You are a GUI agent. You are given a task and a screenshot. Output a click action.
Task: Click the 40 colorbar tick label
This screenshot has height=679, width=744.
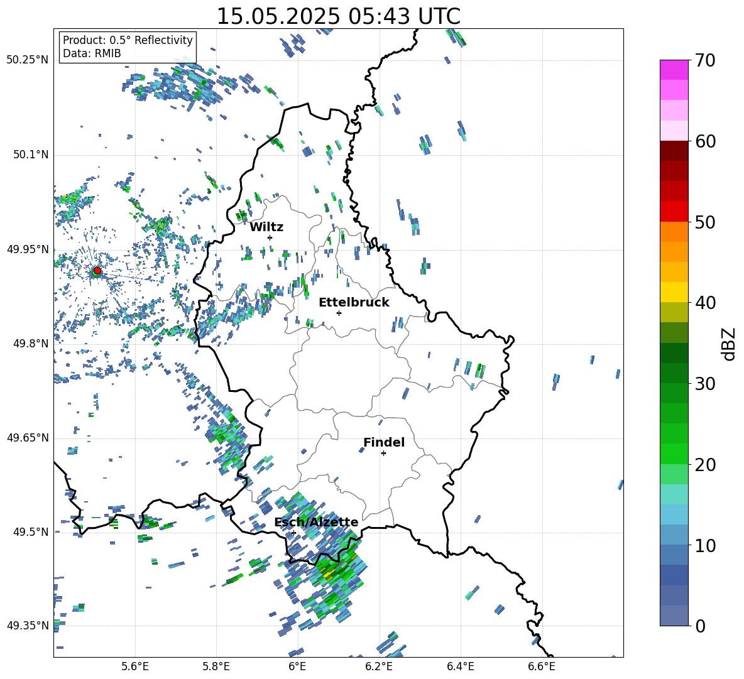point(705,303)
